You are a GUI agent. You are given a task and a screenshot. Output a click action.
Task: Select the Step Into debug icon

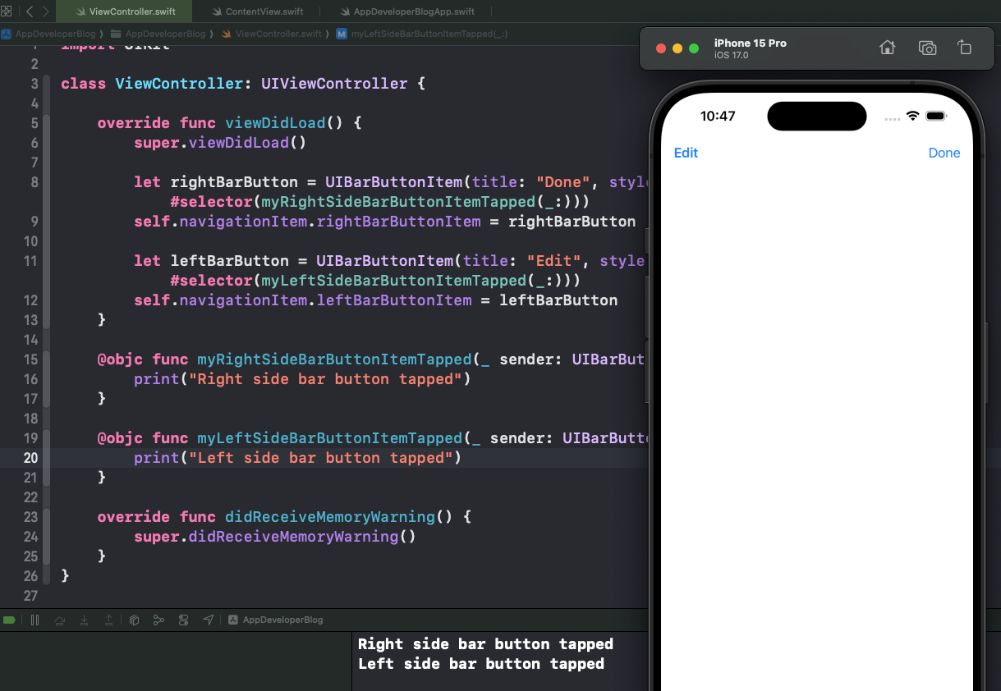click(85, 620)
